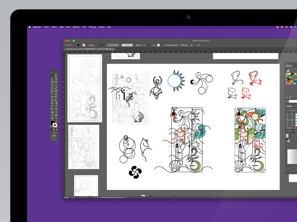Open the stroke weight dropdown after Contour

(x=105, y=45)
